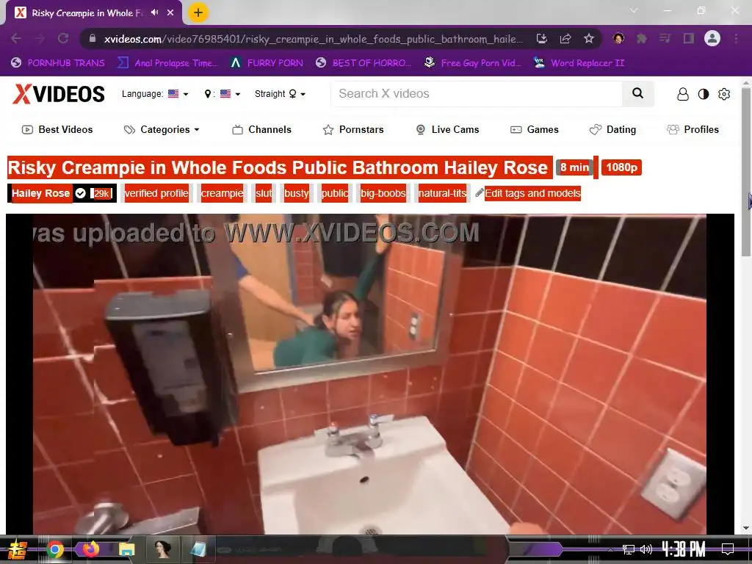Viewport: 752px width, 564px height.
Task: Click the video player area
Action: (370, 374)
